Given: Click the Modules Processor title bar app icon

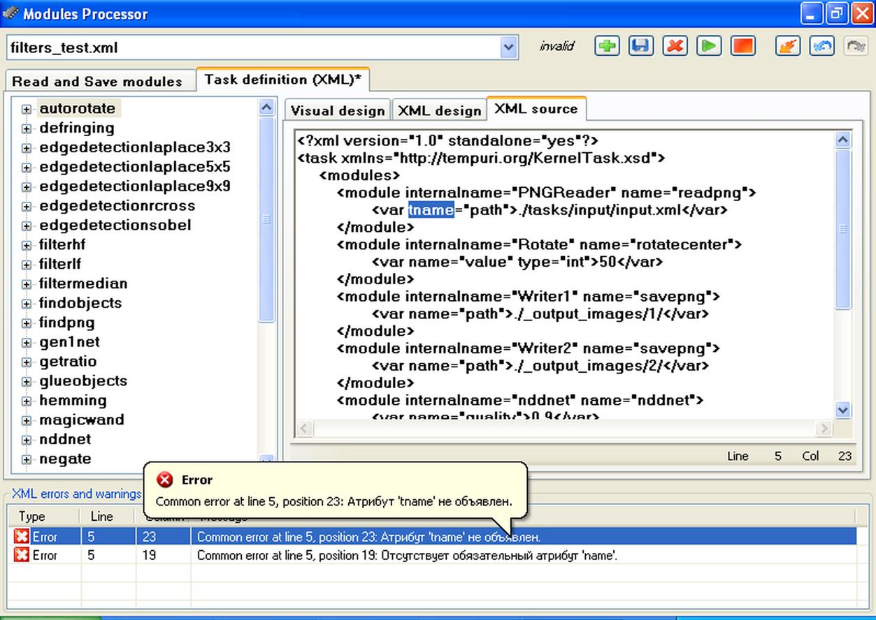Looking at the screenshot, I should pyautogui.click(x=10, y=13).
